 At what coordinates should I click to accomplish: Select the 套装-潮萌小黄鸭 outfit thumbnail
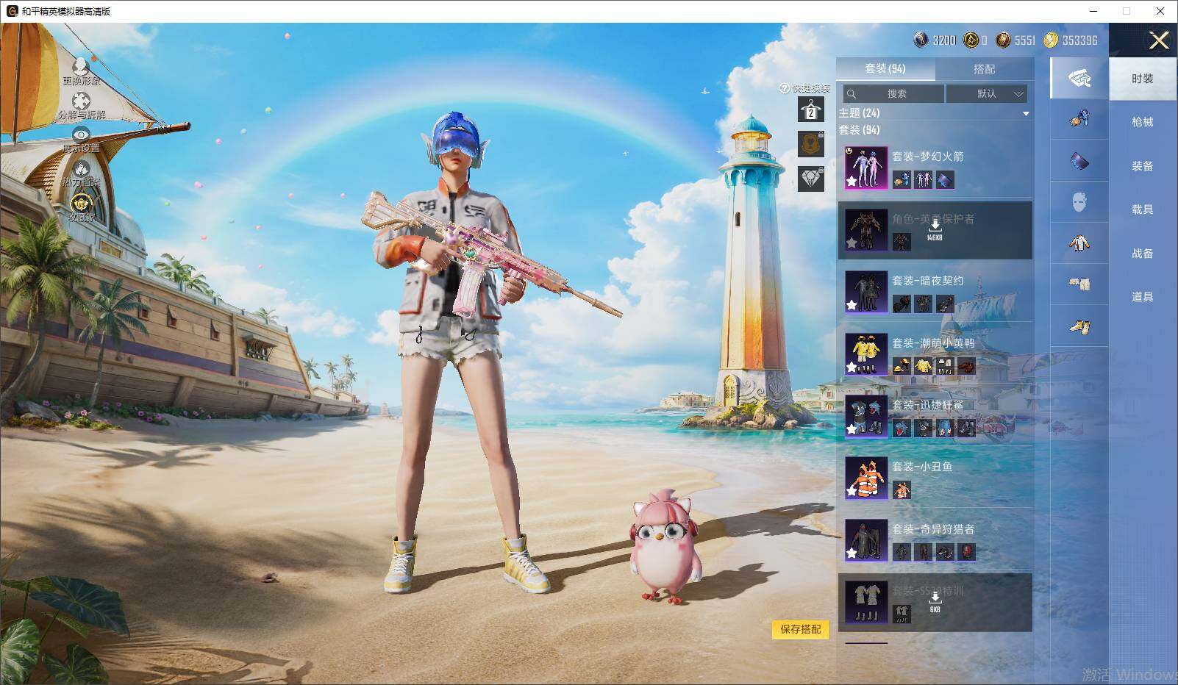click(866, 354)
